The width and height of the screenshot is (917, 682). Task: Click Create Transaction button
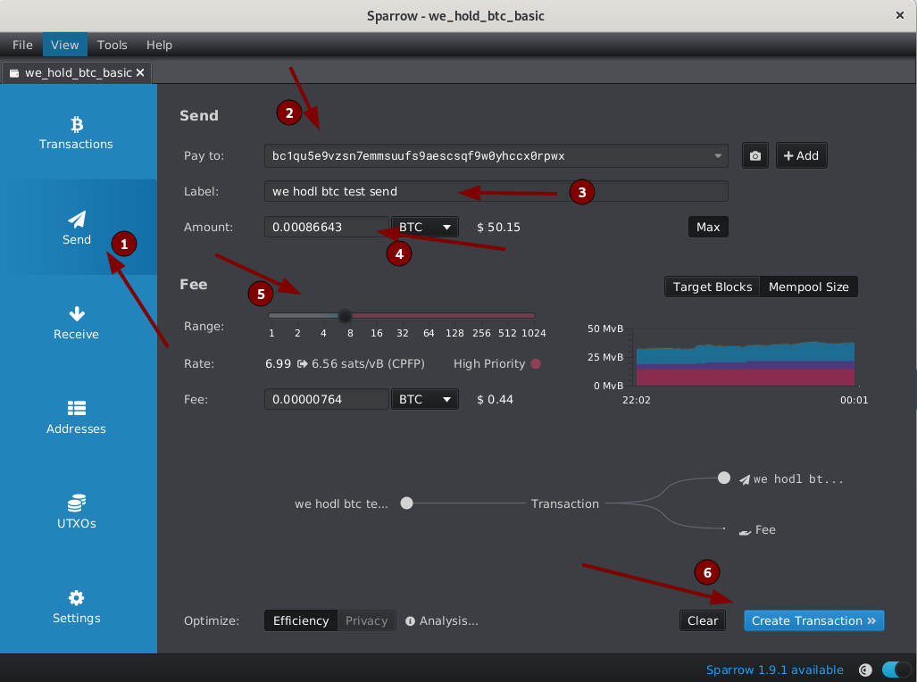(x=813, y=620)
